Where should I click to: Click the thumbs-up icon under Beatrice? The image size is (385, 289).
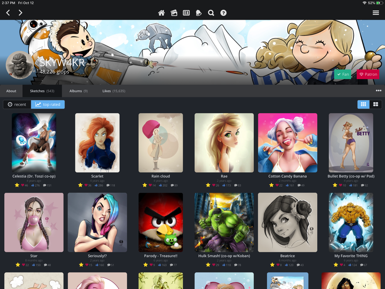pos(286,265)
